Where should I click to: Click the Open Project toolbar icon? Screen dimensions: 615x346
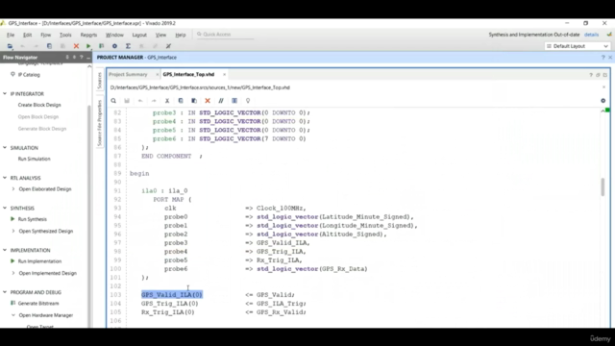(10, 46)
